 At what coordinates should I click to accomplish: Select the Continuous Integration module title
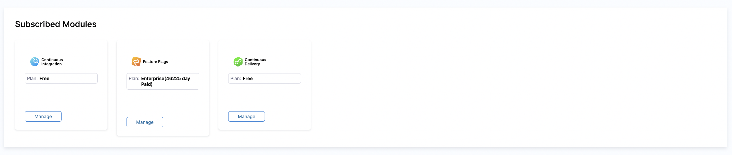[52, 62]
